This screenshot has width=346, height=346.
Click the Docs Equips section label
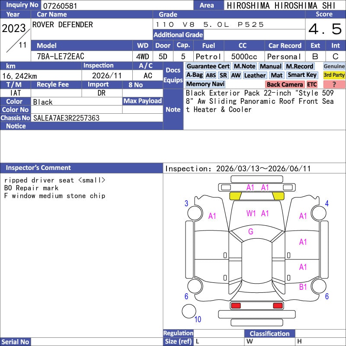pyautogui.click(x=173, y=75)
